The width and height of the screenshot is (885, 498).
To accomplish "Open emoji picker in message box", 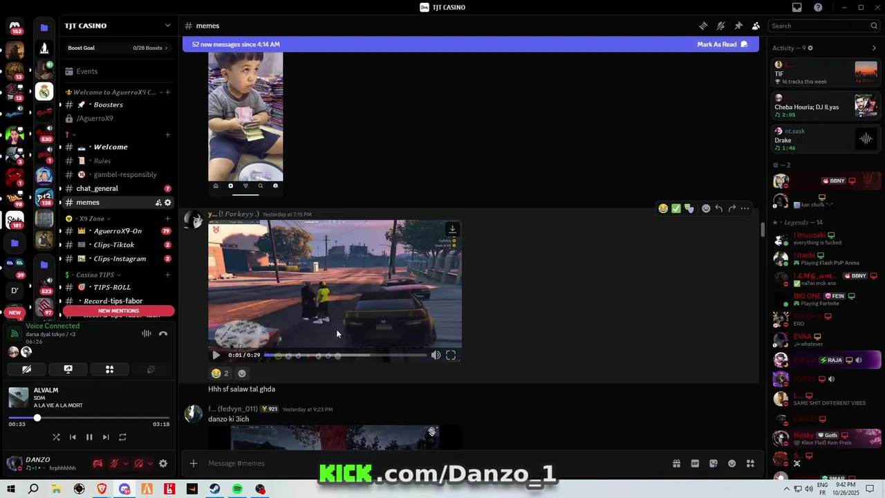I will (732, 463).
